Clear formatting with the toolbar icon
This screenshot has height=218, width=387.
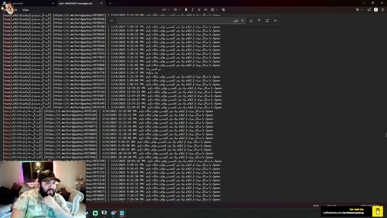pos(223,10)
